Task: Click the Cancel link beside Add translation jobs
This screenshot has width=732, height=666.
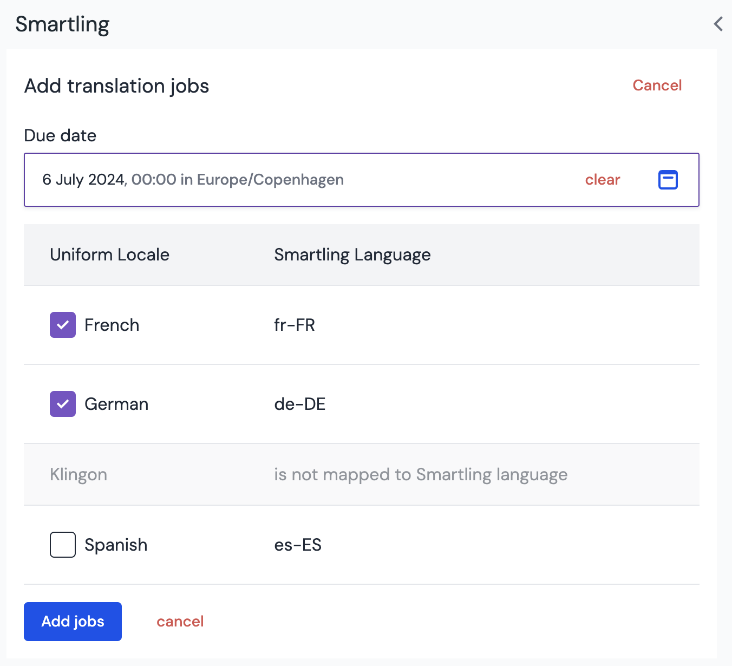Action: point(657,86)
